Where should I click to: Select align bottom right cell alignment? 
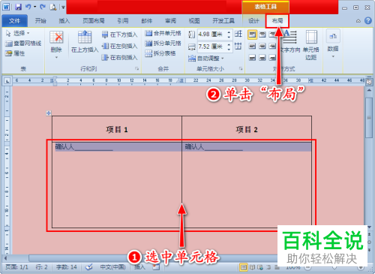[x=272, y=58]
